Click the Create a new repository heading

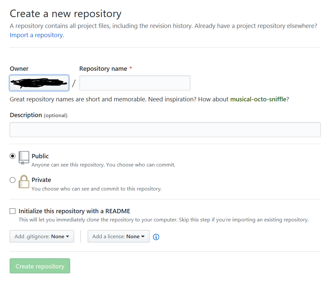tap(65, 13)
